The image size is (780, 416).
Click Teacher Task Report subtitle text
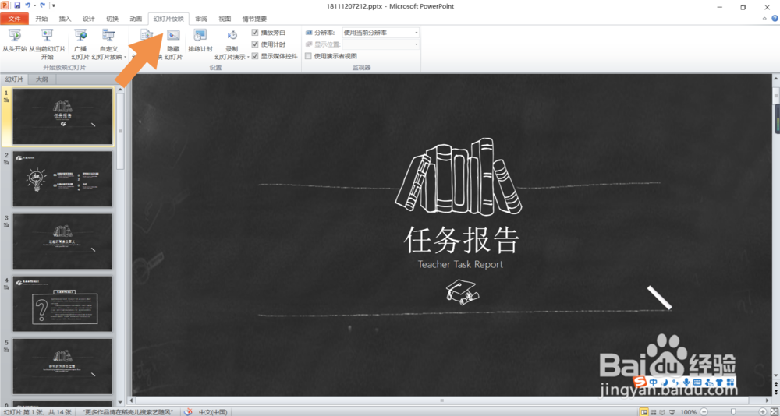(x=461, y=264)
